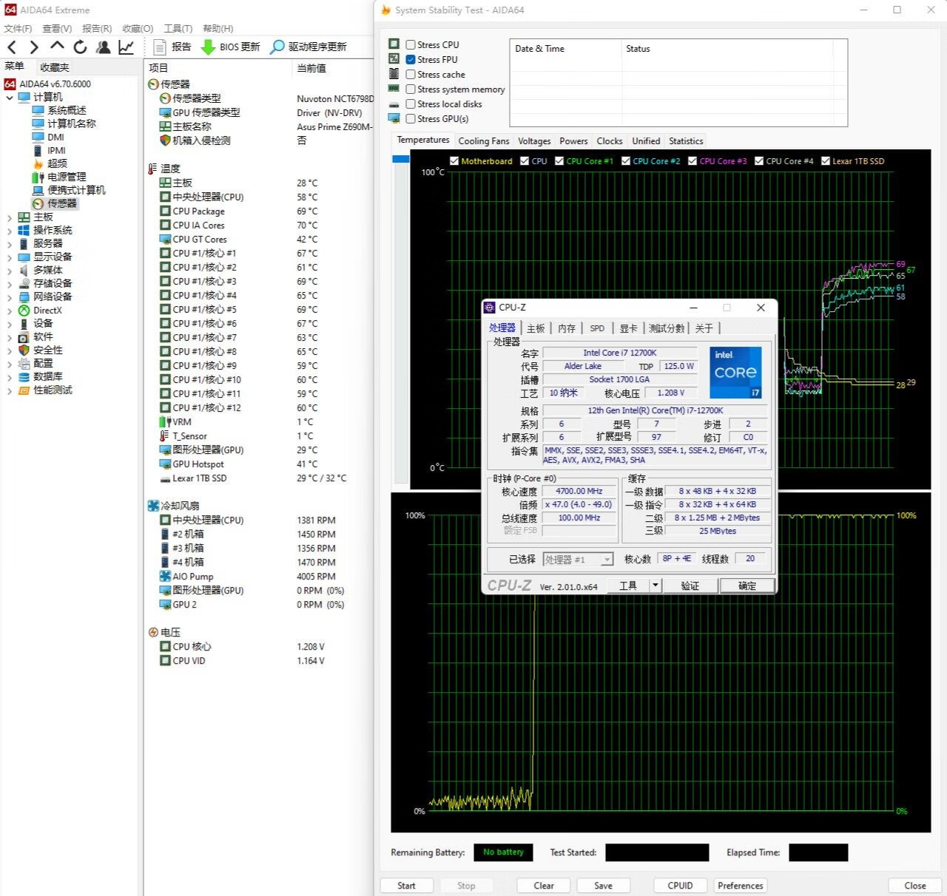Click the 项目 column header
Screen dimensions: 947x896
(219, 67)
